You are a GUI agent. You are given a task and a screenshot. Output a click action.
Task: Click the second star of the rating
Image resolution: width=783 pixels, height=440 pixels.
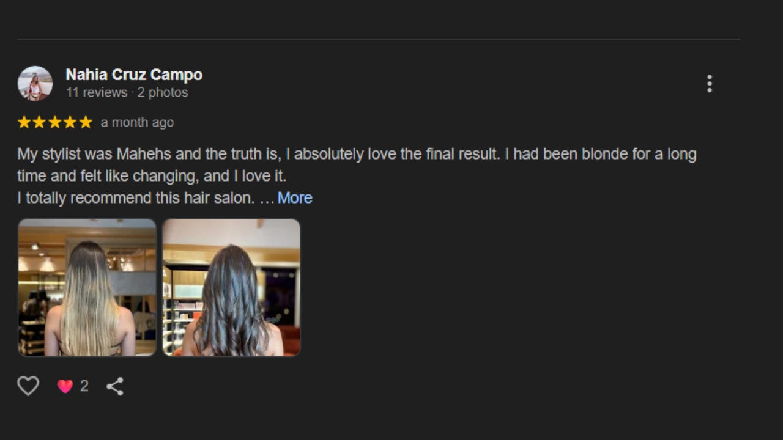point(39,122)
